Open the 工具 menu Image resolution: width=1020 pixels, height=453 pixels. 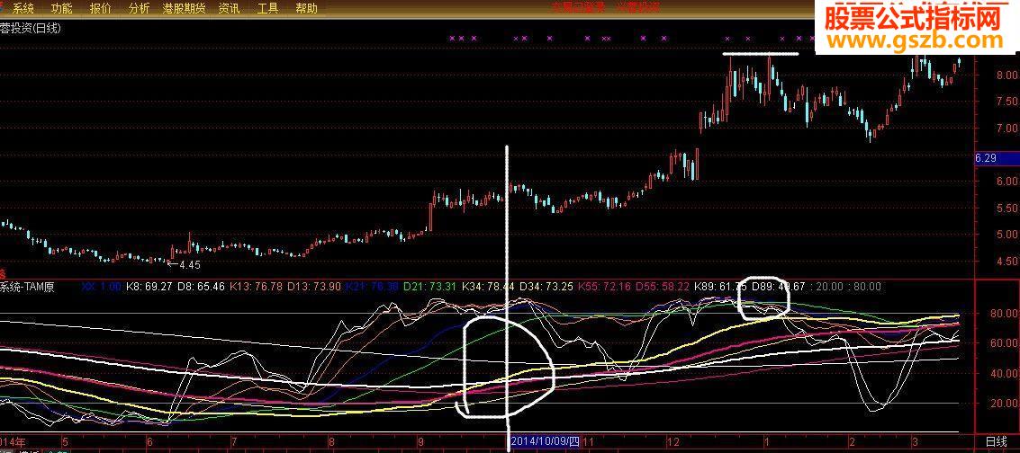coord(268,8)
